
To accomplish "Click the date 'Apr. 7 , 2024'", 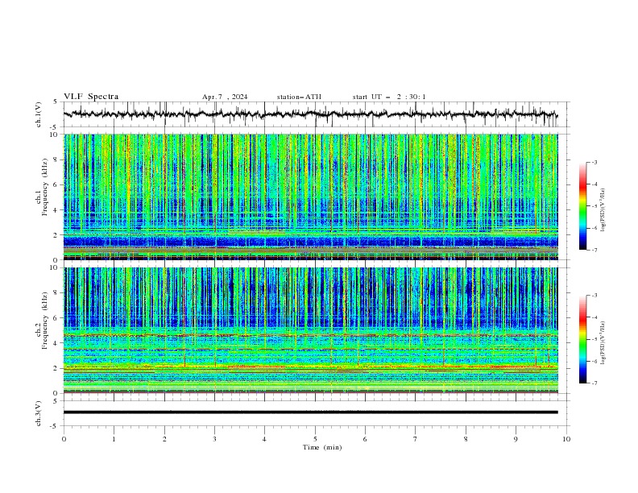I will [x=225, y=97].
